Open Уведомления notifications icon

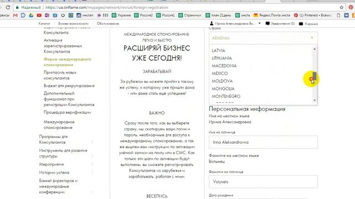coord(267,23)
